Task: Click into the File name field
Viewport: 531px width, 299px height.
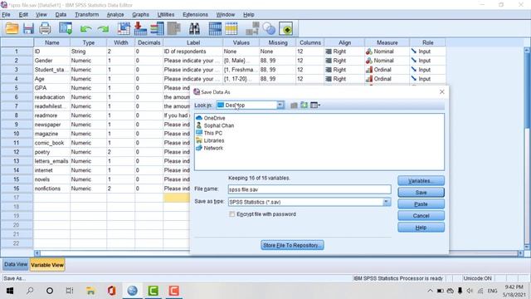Action: [x=309, y=189]
